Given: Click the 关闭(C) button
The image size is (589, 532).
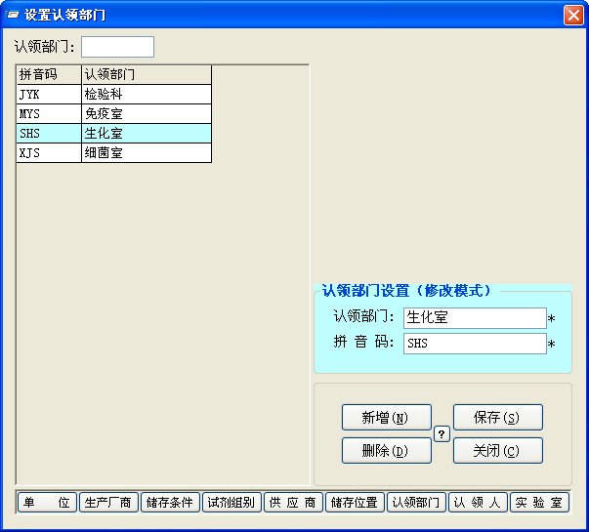Looking at the screenshot, I should [x=498, y=451].
